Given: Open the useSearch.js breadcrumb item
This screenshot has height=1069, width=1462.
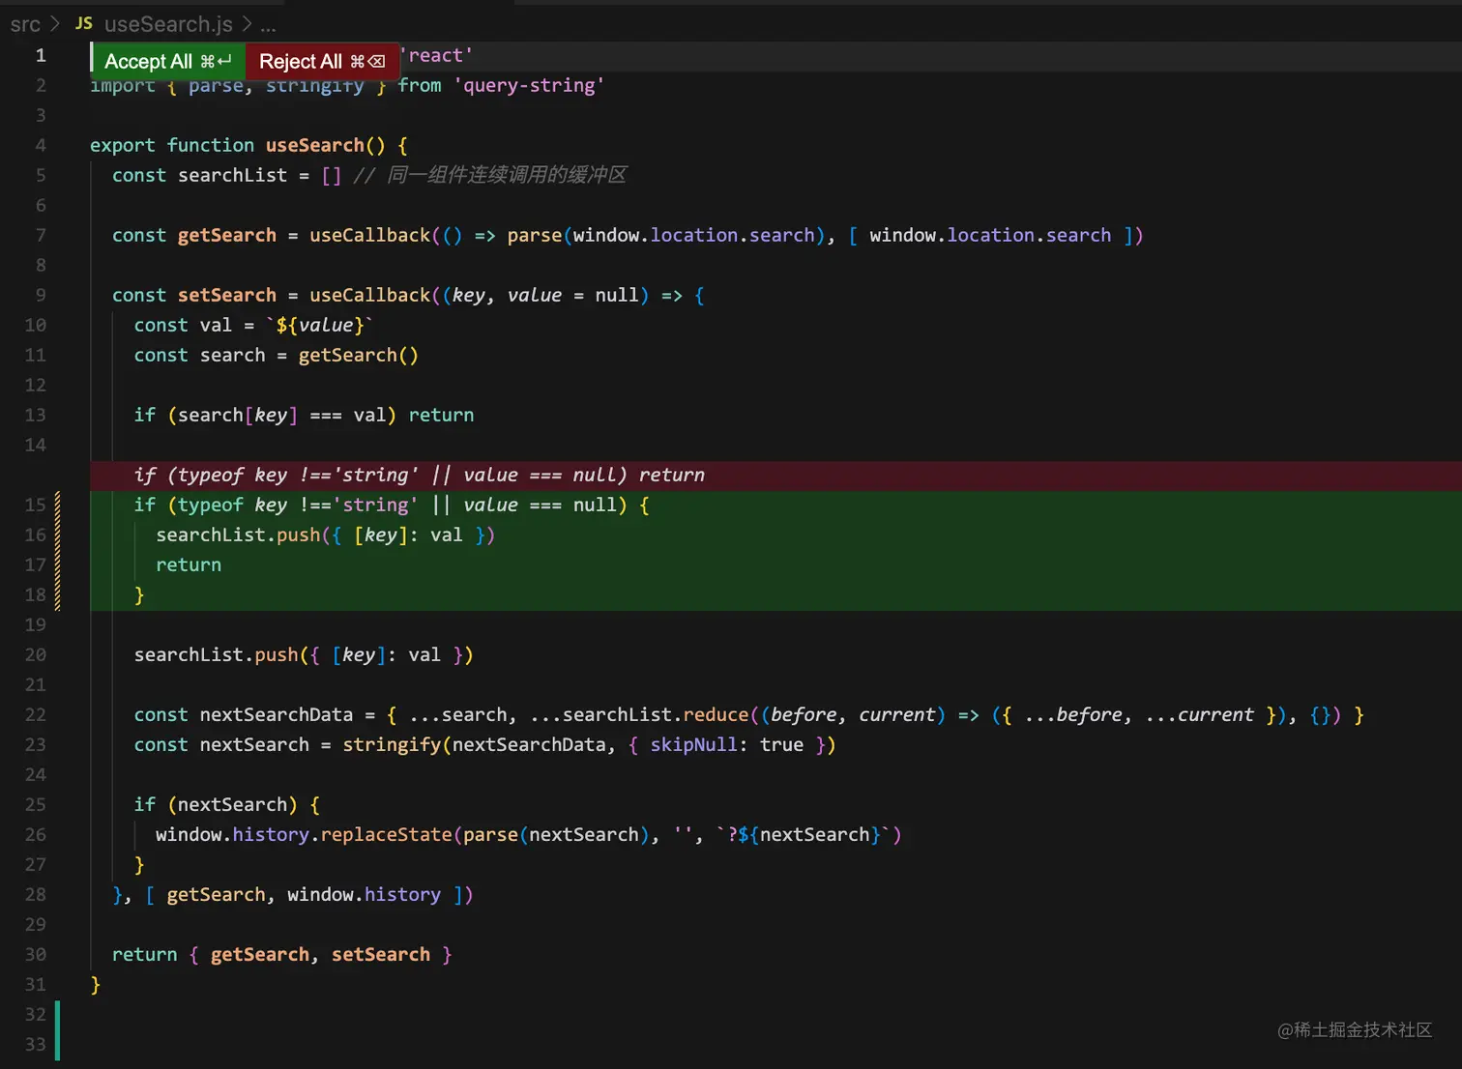Looking at the screenshot, I should click(168, 24).
